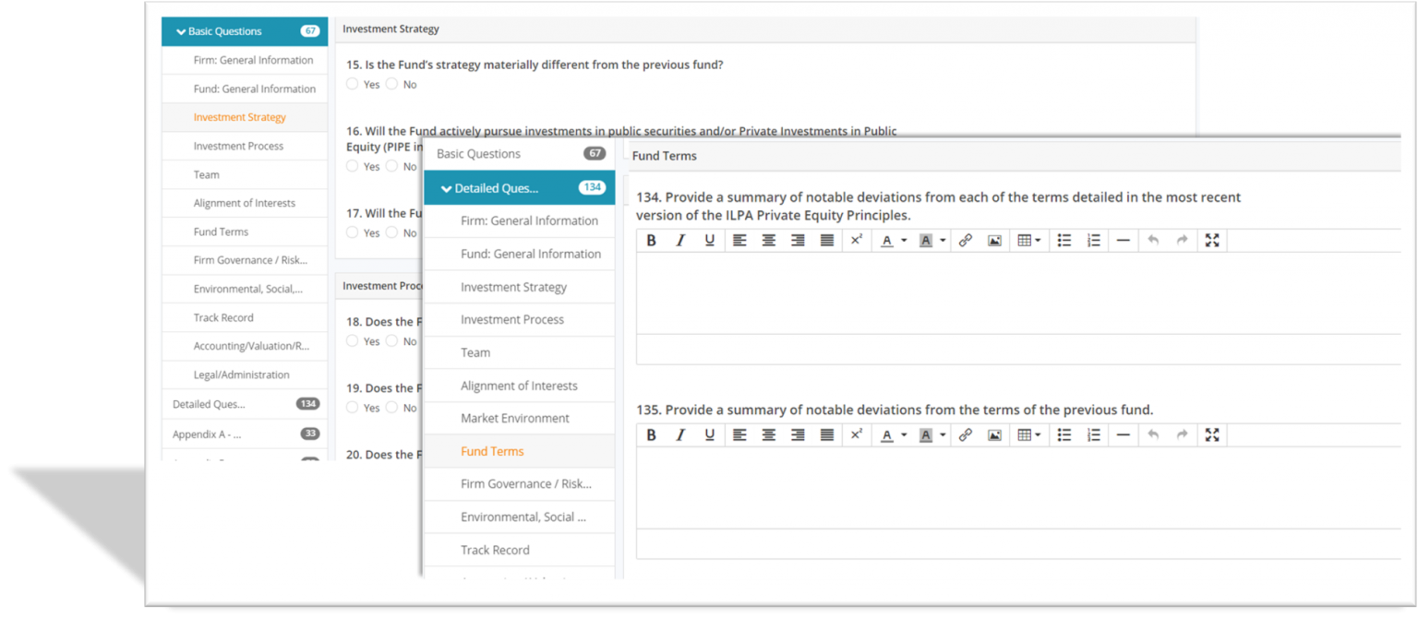This screenshot has height=618, width=1418.
Task: Switch to the Fund Terms section
Action: coord(492,451)
